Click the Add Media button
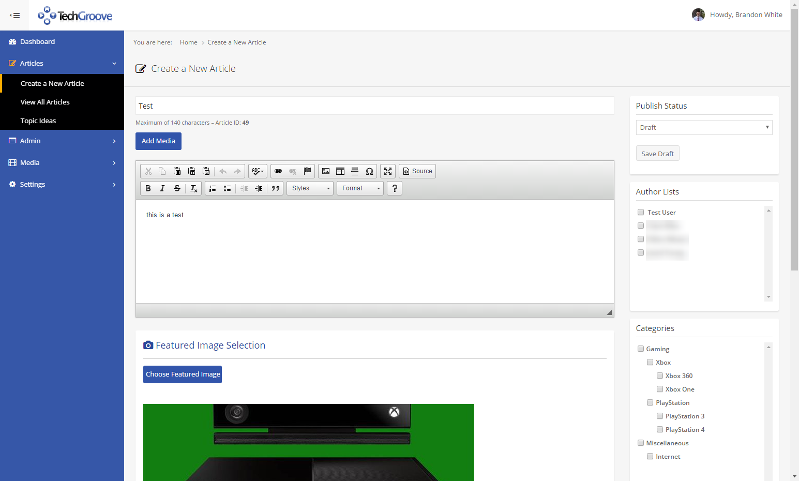This screenshot has width=799, height=481. (158, 141)
